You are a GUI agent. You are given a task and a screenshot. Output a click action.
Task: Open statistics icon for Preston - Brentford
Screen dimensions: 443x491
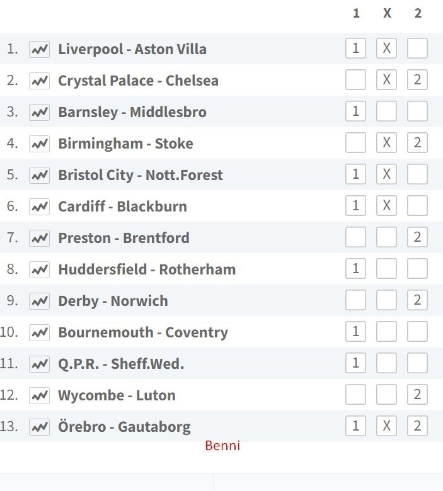point(39,238)
